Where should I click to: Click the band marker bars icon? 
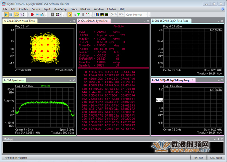pyautogui.click(x=83, y=14)
